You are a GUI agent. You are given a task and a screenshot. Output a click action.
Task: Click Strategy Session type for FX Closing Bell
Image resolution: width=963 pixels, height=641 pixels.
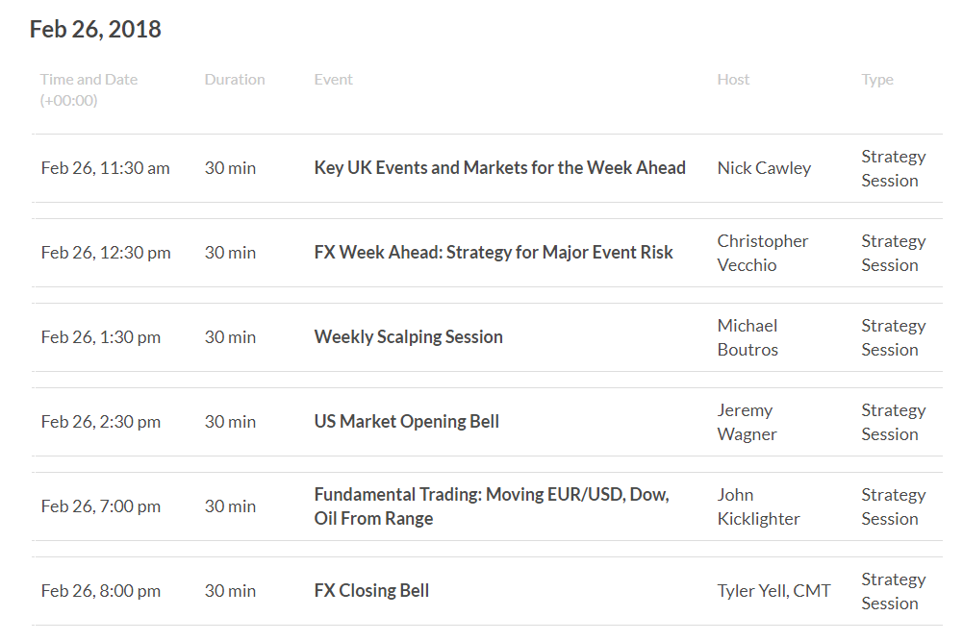click(894, 591)
